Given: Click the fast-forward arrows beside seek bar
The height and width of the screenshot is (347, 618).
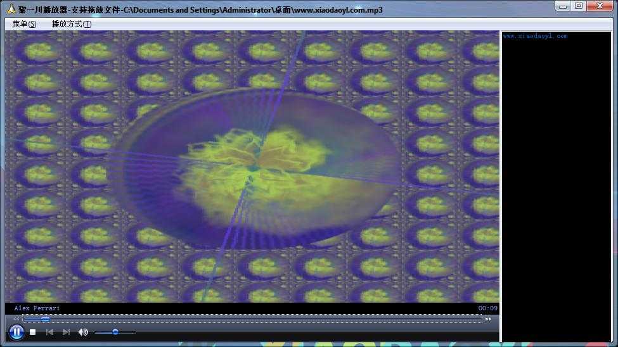Looking at the screenshot, I should [488, 319].
